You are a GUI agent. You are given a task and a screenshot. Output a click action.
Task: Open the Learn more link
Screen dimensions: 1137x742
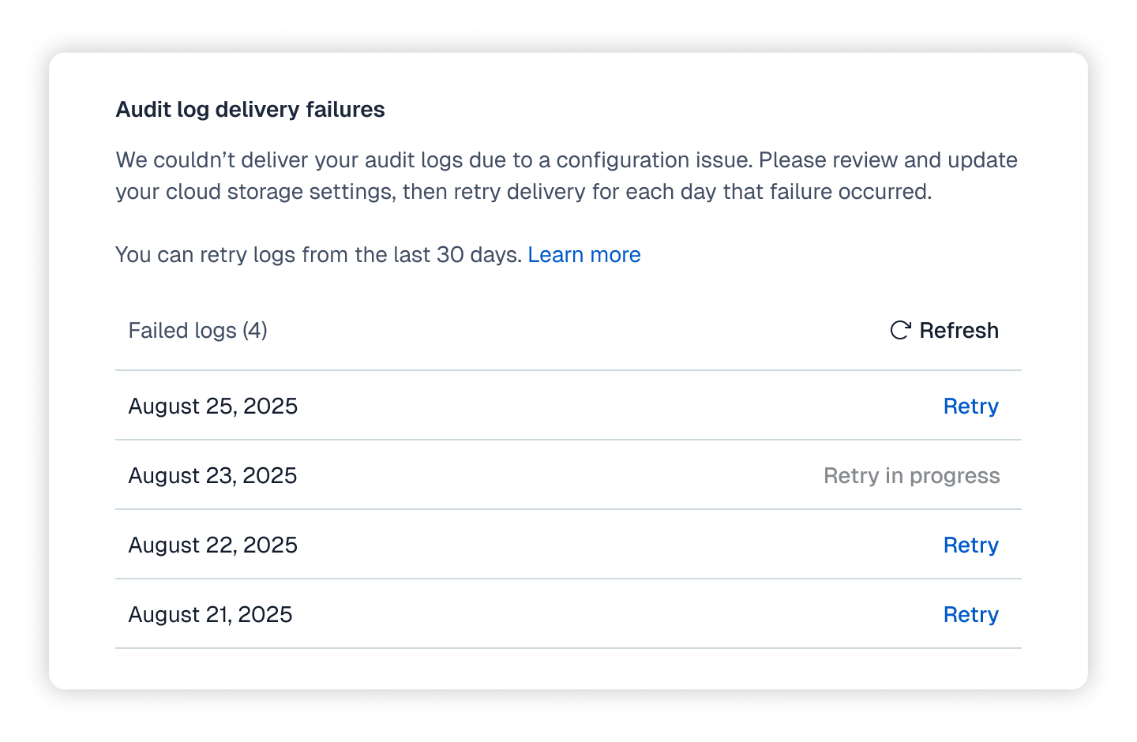[584, 254]
